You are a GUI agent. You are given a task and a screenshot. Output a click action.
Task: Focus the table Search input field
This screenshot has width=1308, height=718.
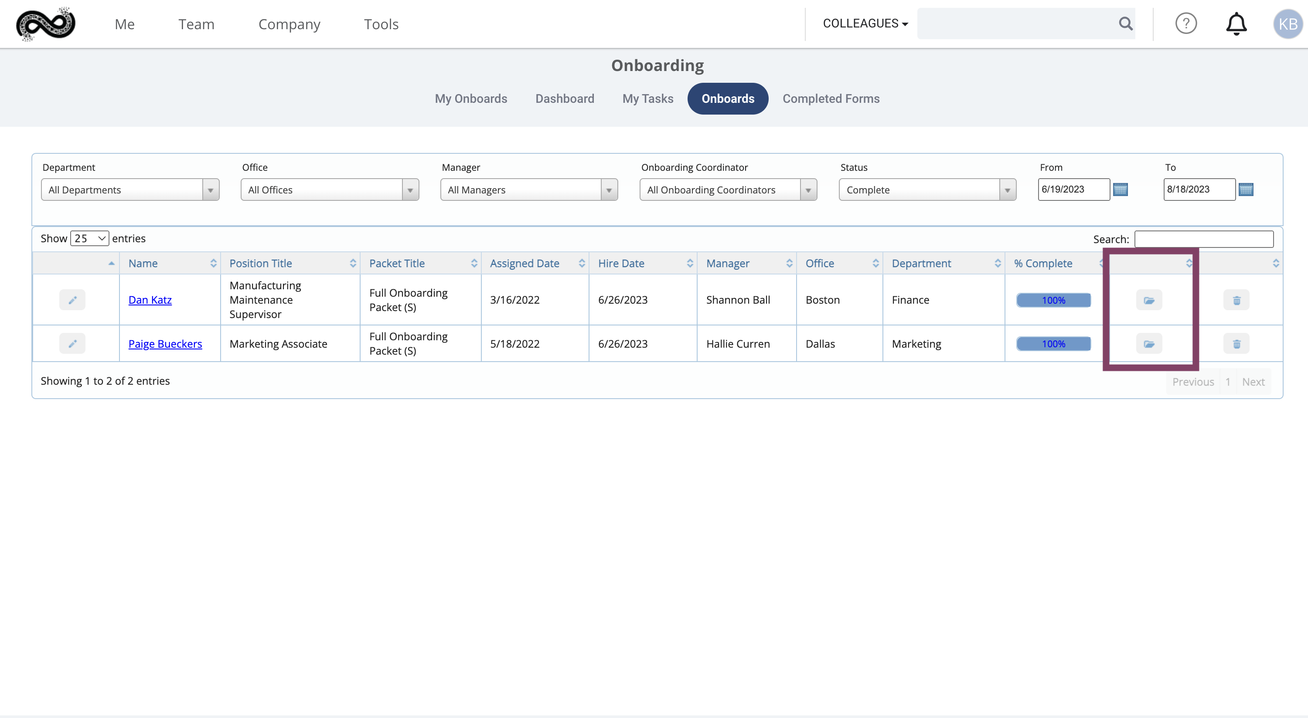pos(1203,239)
